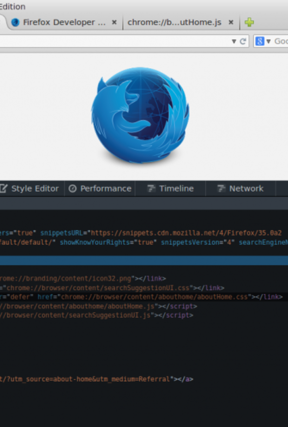The image size is (288, 427).
Task: Close the chrome aboutHome.js tab
Action: click(231, 22)
